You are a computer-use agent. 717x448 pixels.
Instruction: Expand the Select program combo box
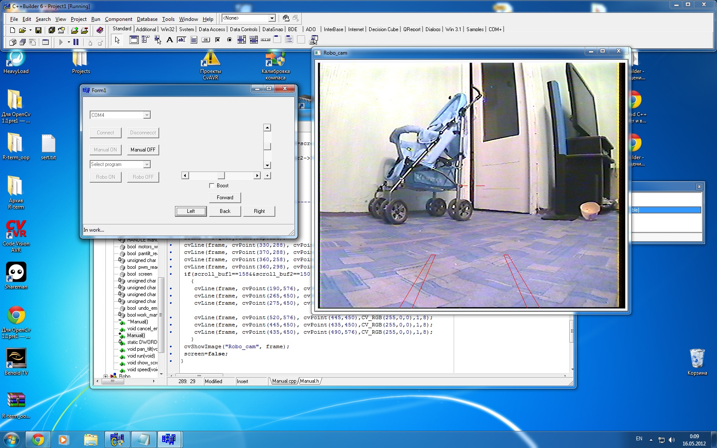146,165
